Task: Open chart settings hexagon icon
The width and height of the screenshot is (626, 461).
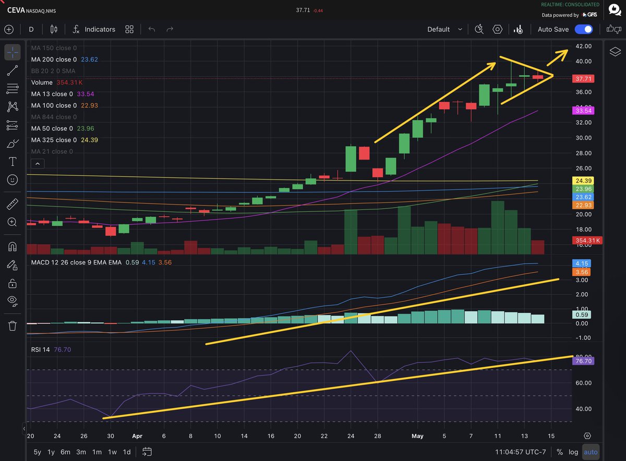Action: (x=498, y=29)
